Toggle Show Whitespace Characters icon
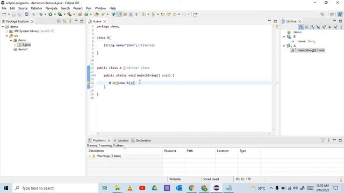Screen dimensions: 344x193 (x=137, y=14)
